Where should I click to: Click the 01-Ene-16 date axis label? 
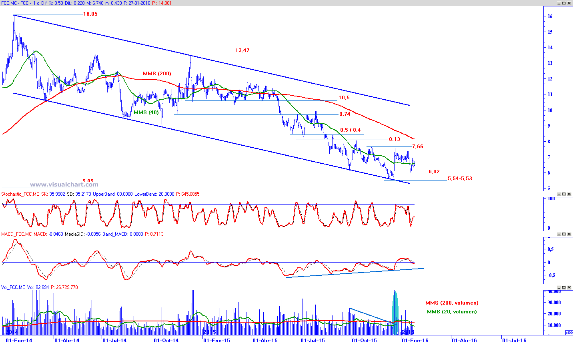[x=415, y=341]
